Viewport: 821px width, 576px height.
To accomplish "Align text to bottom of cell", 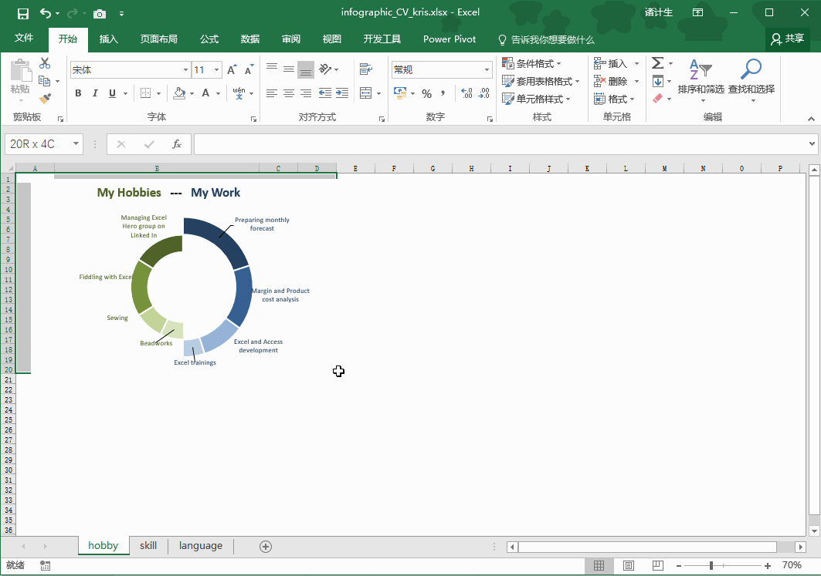I will [x=306, y=69].
